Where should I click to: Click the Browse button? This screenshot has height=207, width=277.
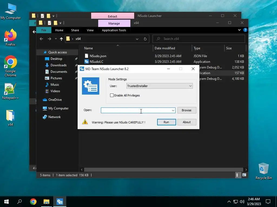click(x=187, y=110)
